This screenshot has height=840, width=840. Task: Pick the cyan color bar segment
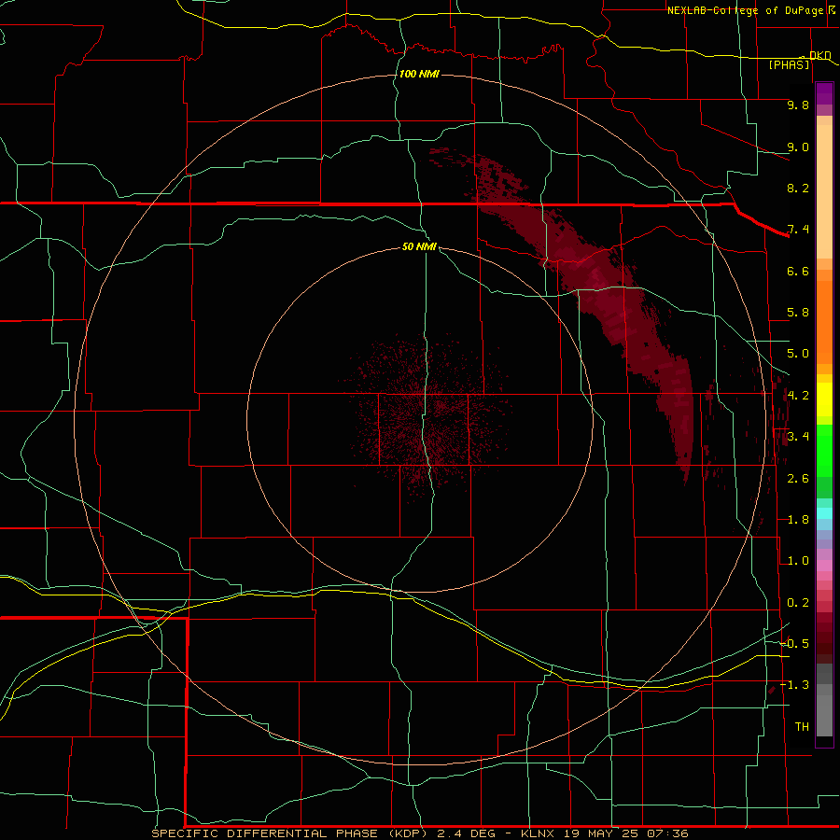point(824,513)
